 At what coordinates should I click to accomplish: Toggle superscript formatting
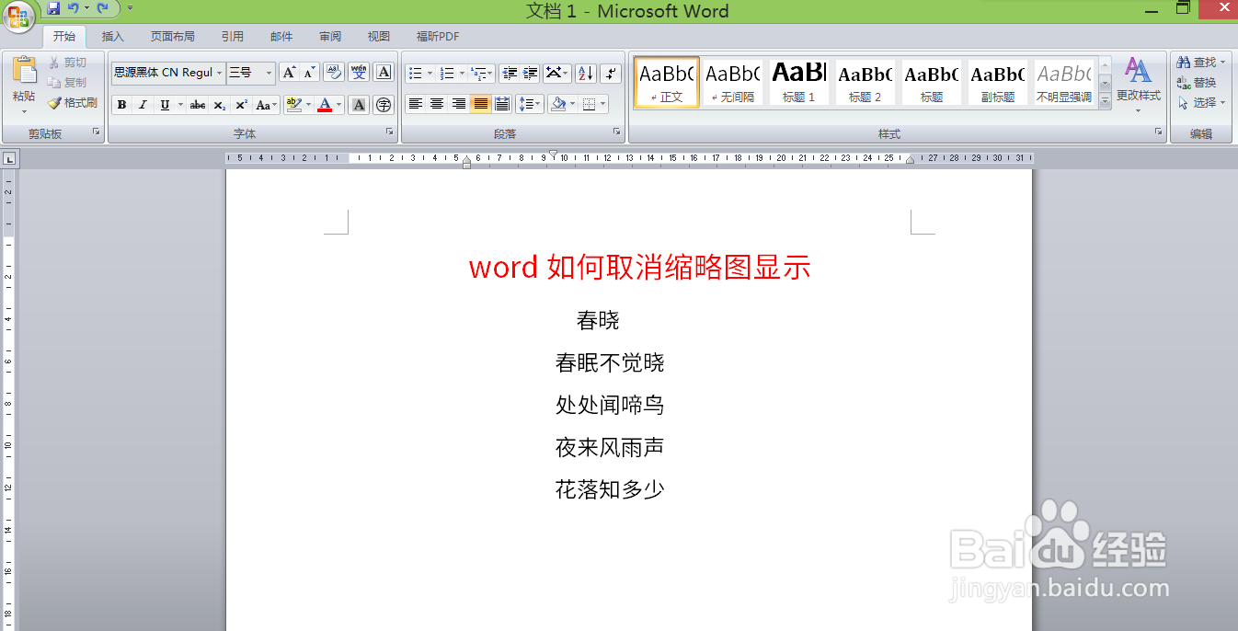tap(241, 105)
